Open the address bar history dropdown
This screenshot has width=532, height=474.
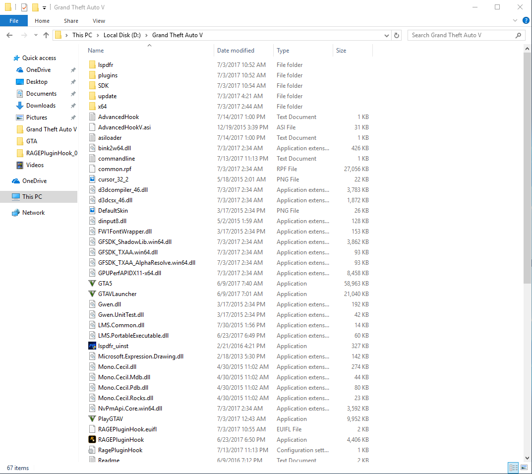pos(386,35)
